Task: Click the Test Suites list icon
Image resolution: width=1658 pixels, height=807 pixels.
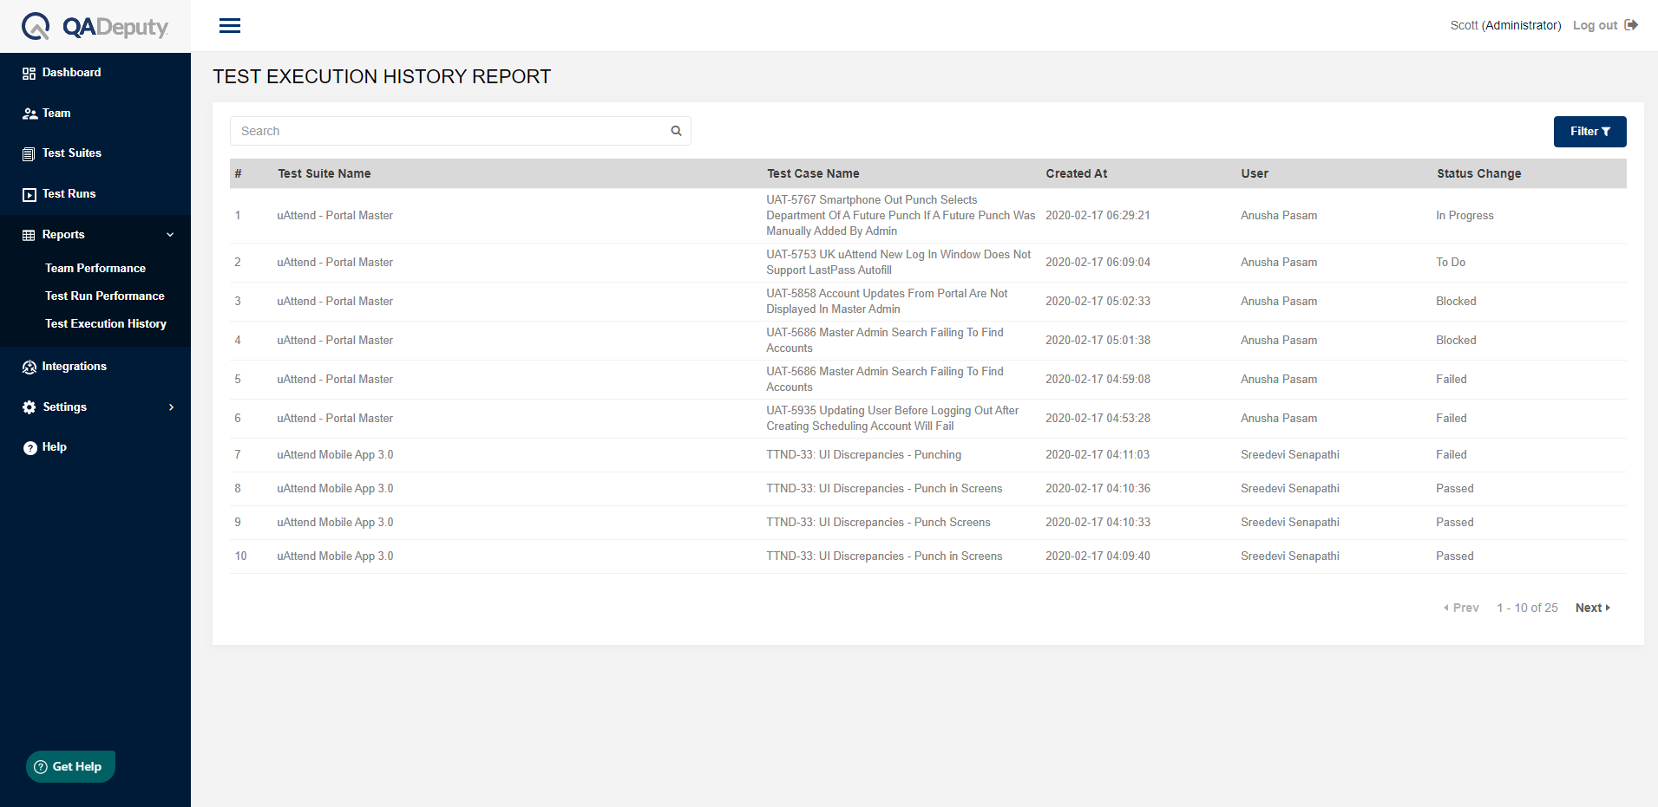Action: (29, 153)
